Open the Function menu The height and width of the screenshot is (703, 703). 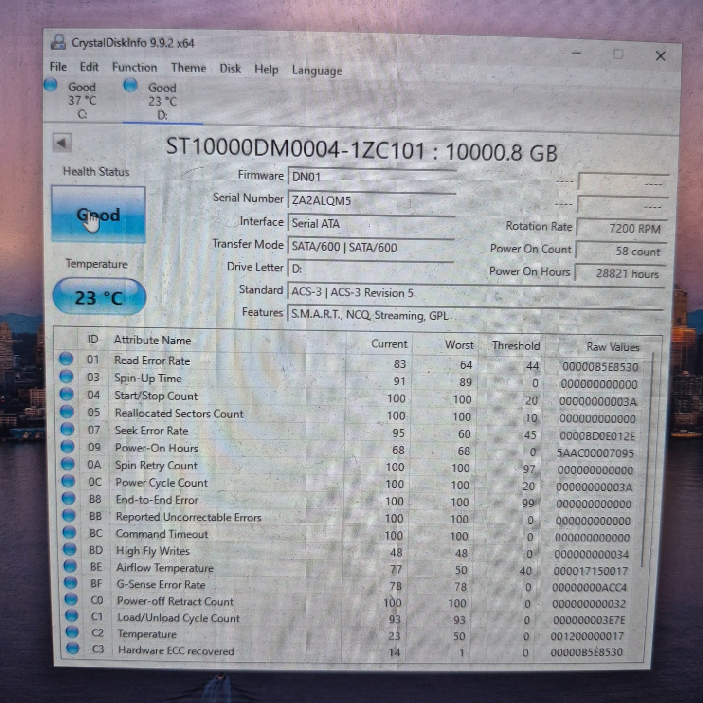[134, 68]
